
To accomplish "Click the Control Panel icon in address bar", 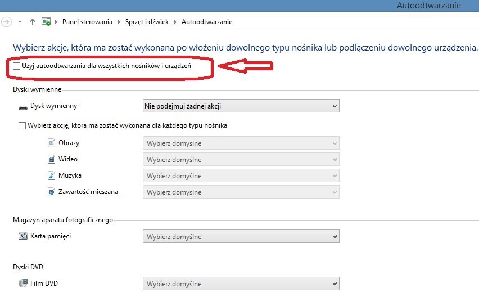I will click(48, 22).
